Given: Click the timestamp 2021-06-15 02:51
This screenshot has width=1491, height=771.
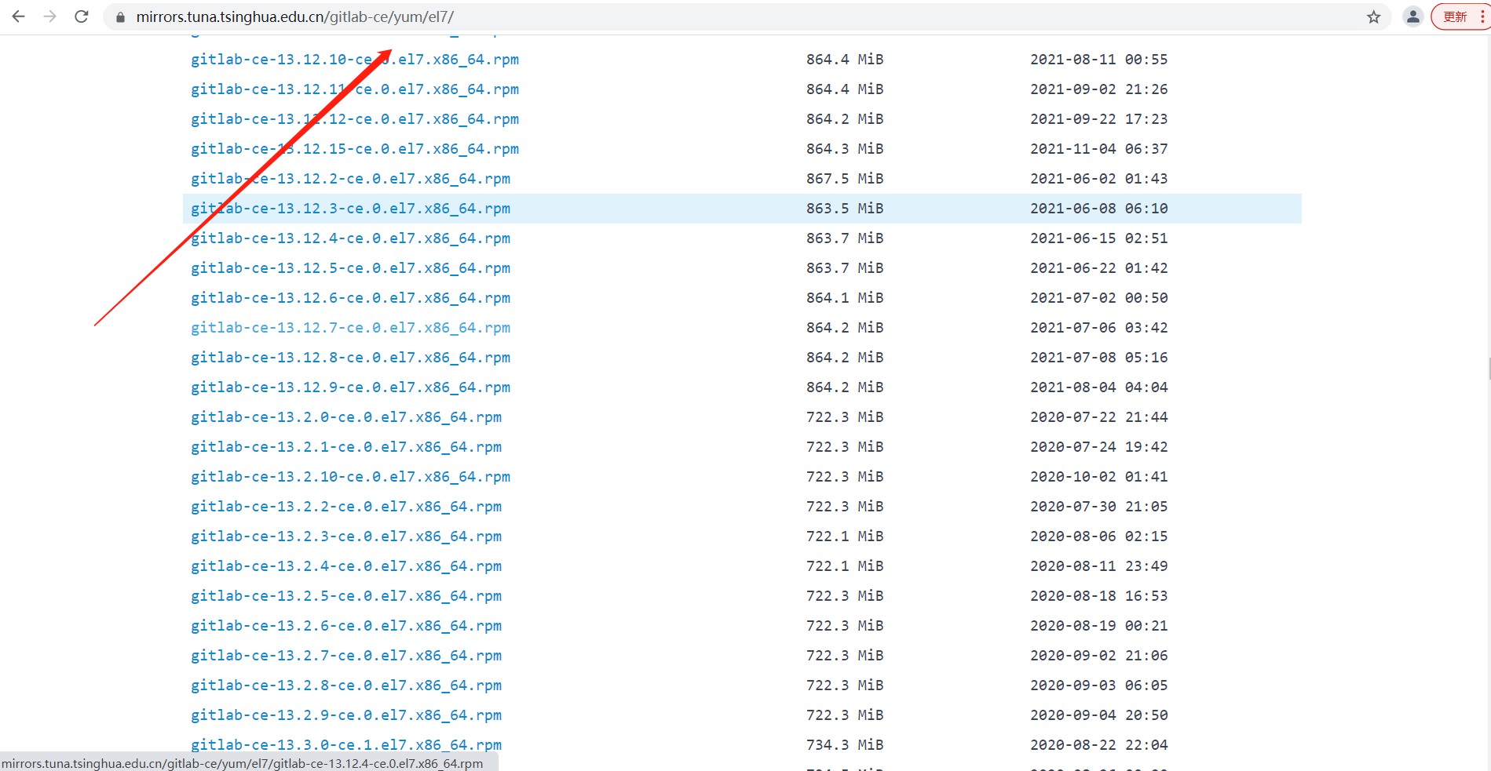Looking at the screenshot, I should tap(1099, 238).
